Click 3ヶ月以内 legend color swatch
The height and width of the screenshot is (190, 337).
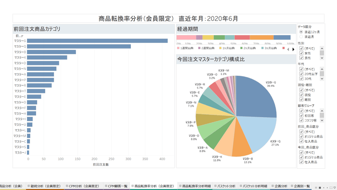[x=262, y=48]
